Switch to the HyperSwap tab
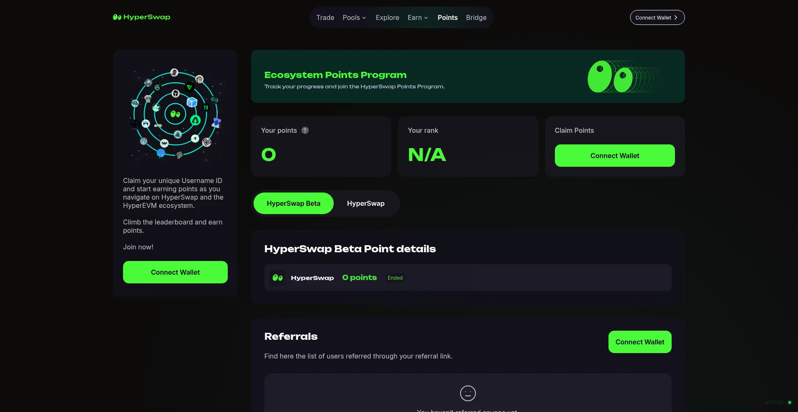Screen dimensions: 798x412 click(x=366, y=203)
